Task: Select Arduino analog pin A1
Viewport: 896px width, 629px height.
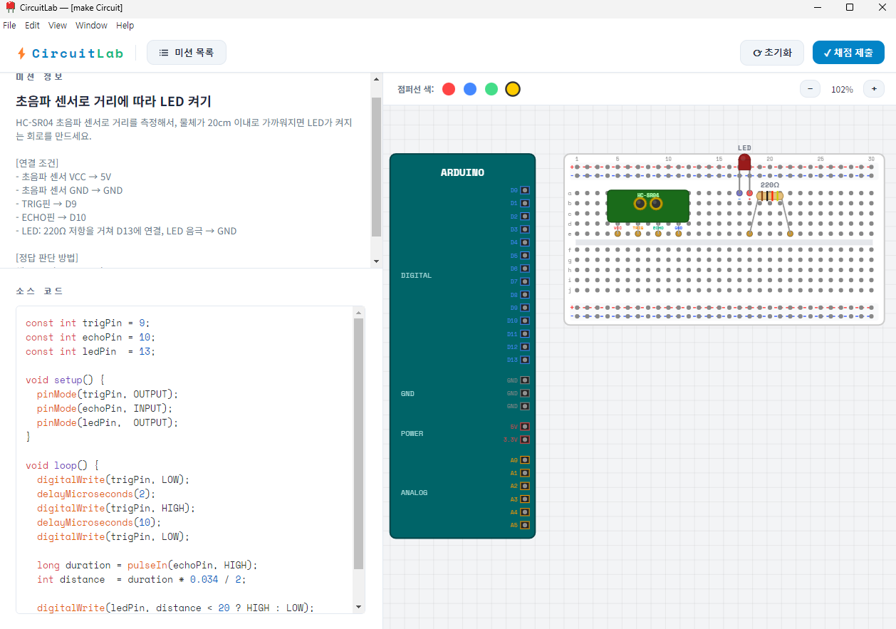Action: coord(525,472)
